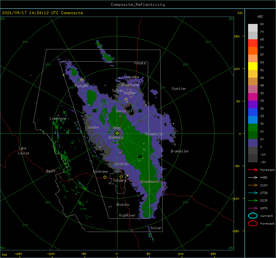Click the yellow diamond marker above RockyMH
Image resolution: width=276 pixels, height=258 pixels.
point(82,80)
